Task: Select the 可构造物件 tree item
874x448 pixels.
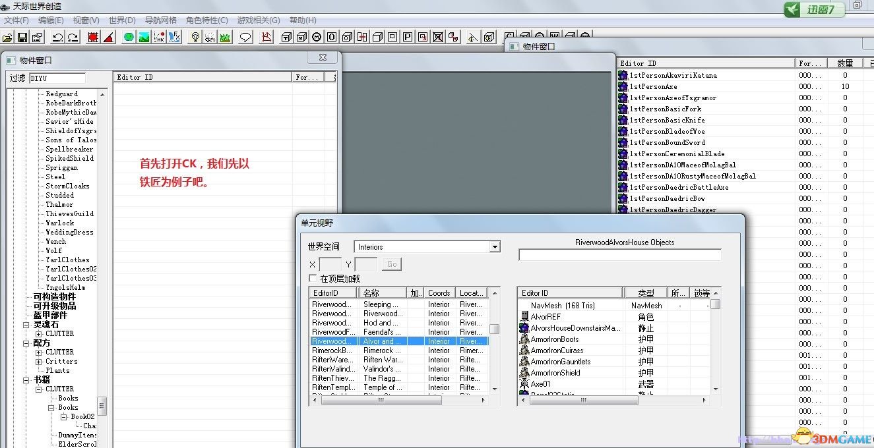Action: (55, 297)
